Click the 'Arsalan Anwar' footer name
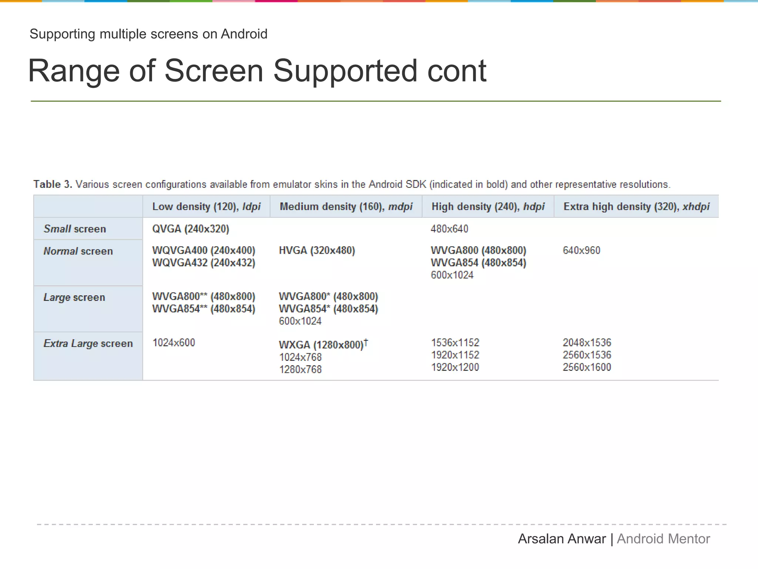Viewport: 758px width, 569px height. pyautogui.click(x=562, y=539)
